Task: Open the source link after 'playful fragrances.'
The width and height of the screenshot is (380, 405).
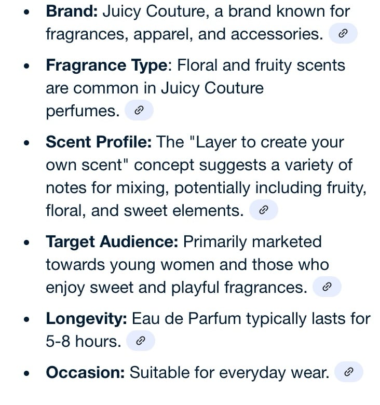Action: [x=327, y=287]
